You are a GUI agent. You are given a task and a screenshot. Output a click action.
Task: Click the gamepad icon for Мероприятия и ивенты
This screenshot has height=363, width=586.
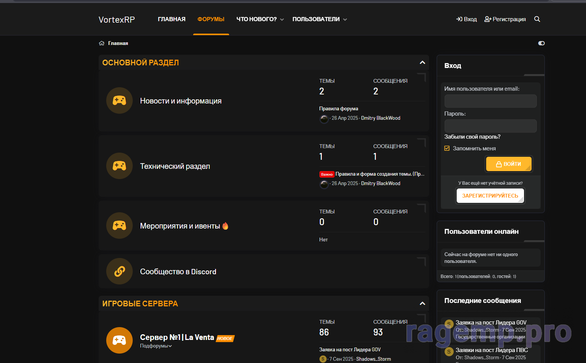click(119, 226)
